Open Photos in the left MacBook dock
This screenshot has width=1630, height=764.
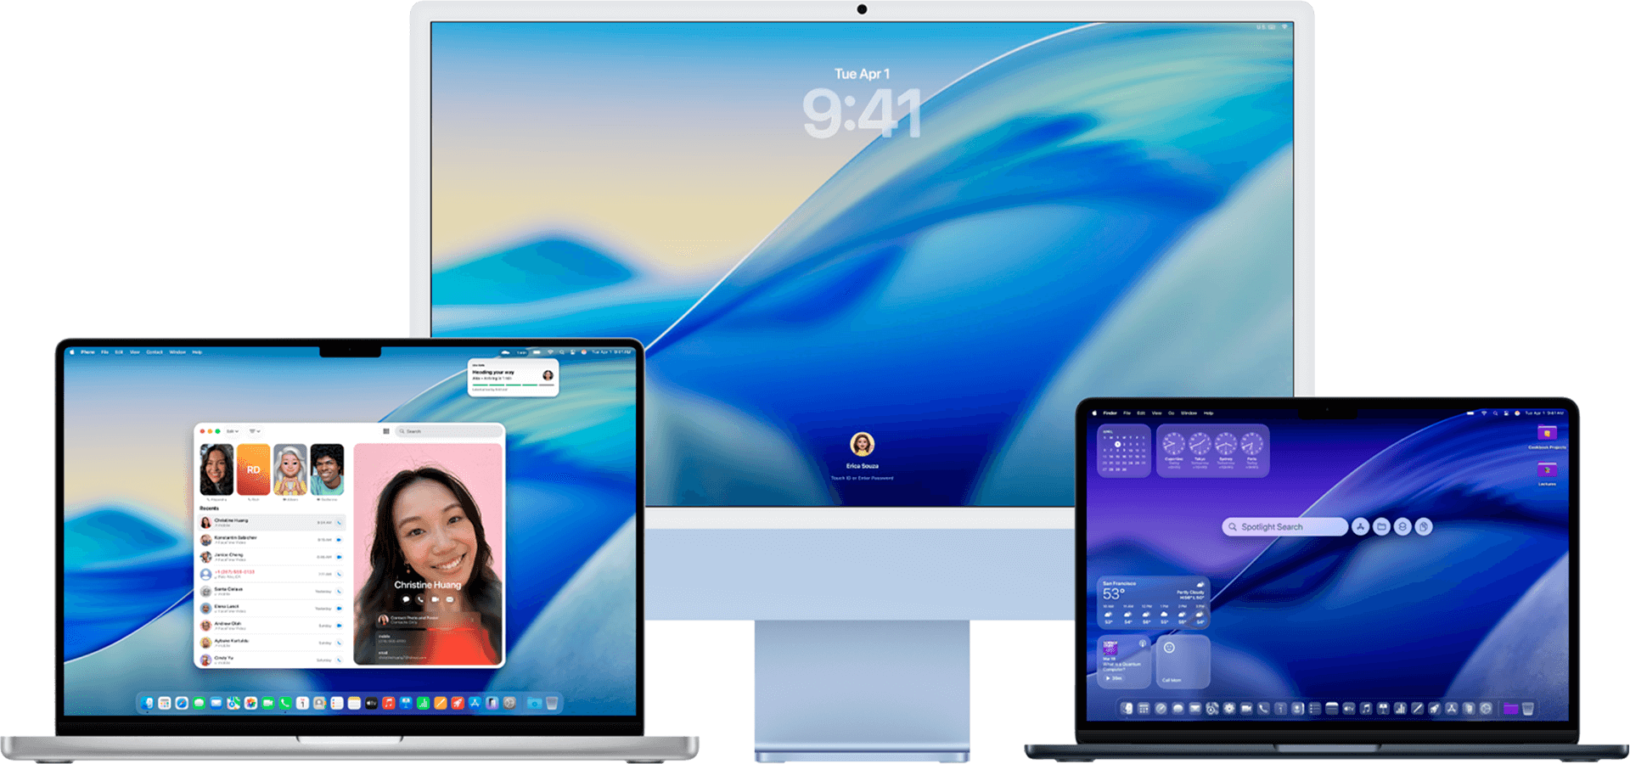pos(250,703)
